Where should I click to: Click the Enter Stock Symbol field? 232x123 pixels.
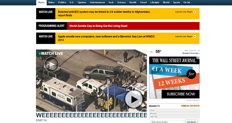167,122
